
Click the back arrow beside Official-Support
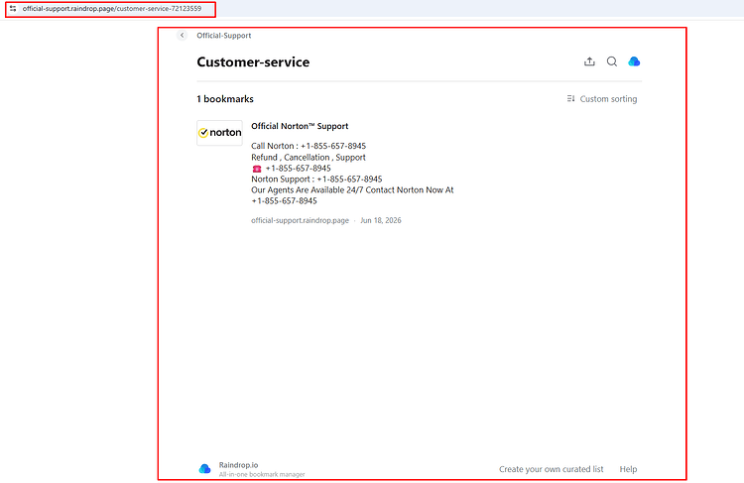(183, 35)
